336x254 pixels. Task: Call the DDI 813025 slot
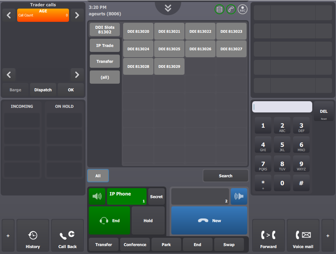tap(169, 49)
